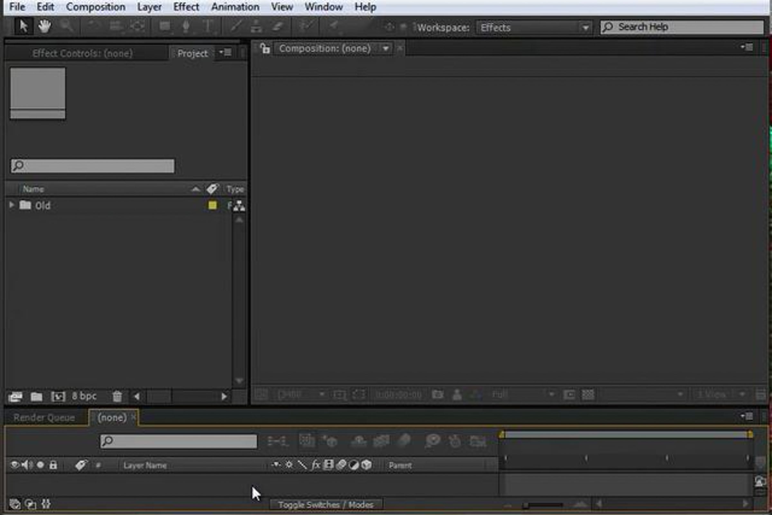Click the Collapse Transformations sun switch header
The height and width of the screenshot is (515, 772).
[289, 465]
